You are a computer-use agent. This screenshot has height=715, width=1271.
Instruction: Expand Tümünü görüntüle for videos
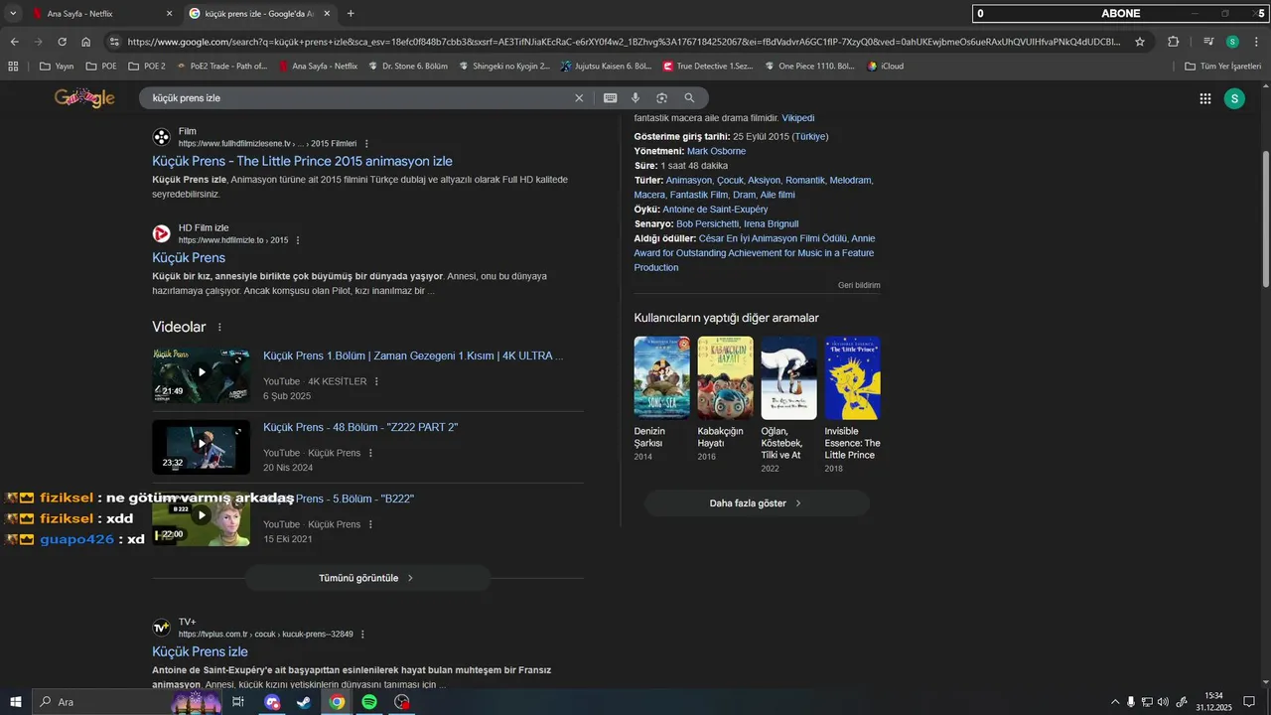(367, 578)
